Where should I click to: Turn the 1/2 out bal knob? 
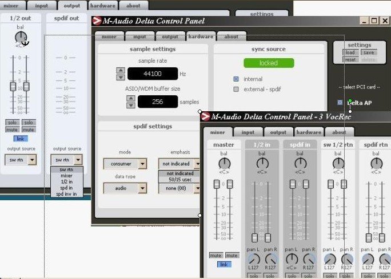pyautogui.click(x=21, y=38)
